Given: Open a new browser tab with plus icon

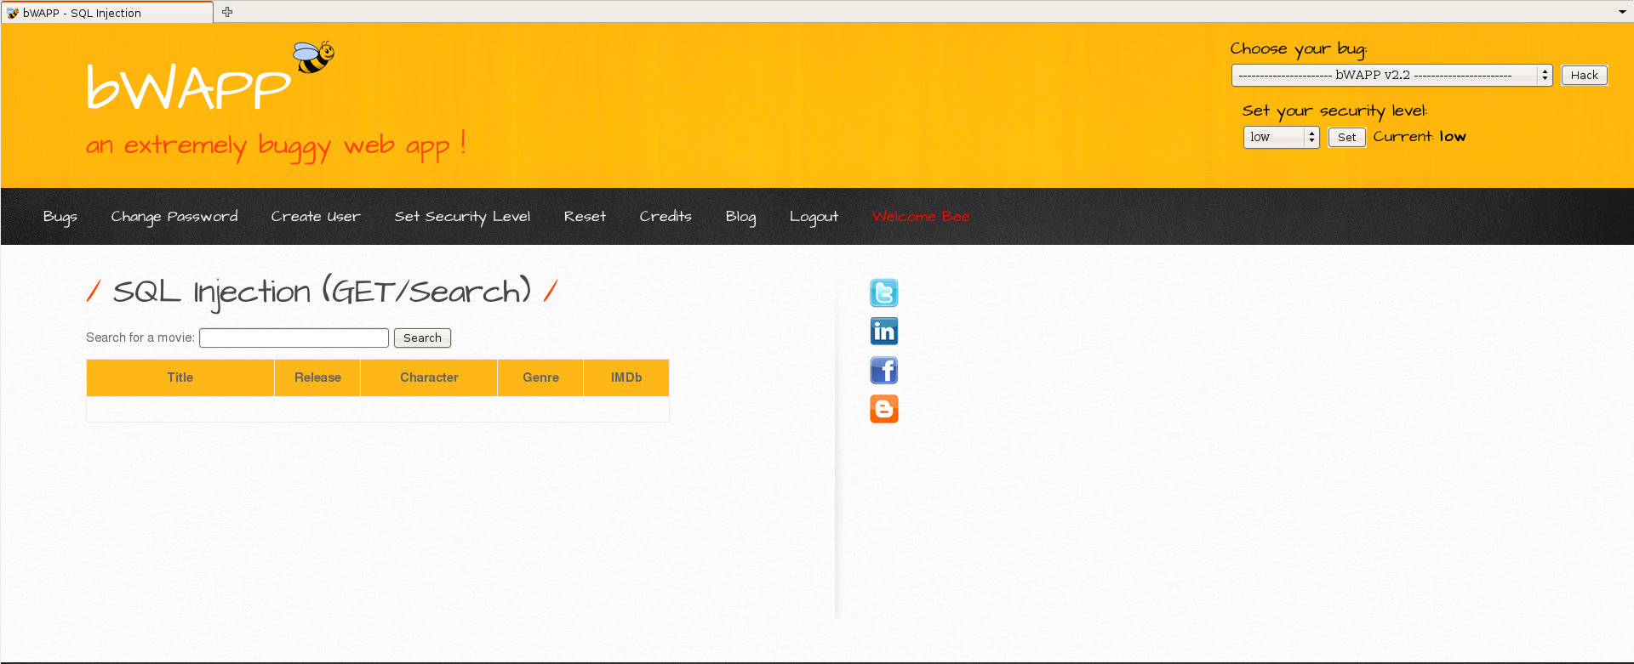Looking at the screenshot, I should pyautogui.click(x=227, y=12).
